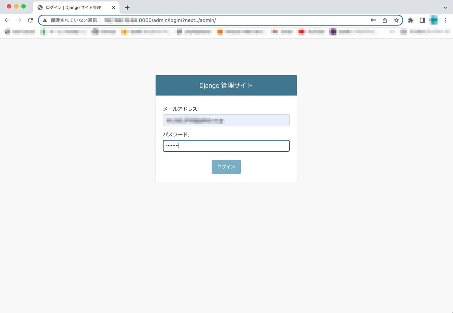Click the share page icon
This screenshot has height=313, width=453.
(x=385, y=20)
